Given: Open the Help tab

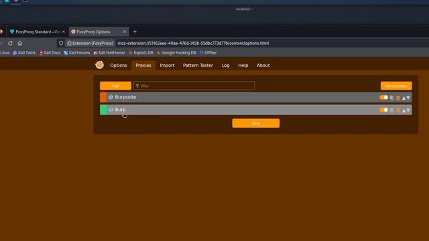Looking at the screenshot, I should (x=243, y=66).
